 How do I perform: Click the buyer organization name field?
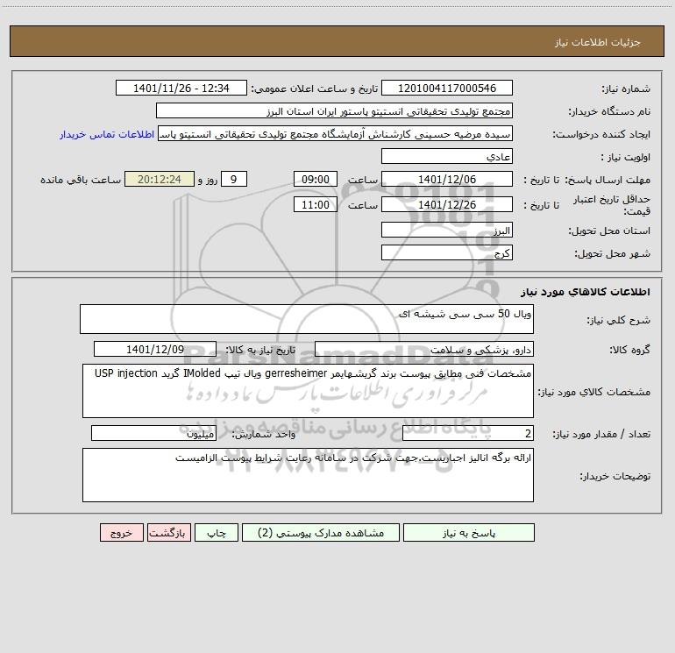[x=334, y=110]
